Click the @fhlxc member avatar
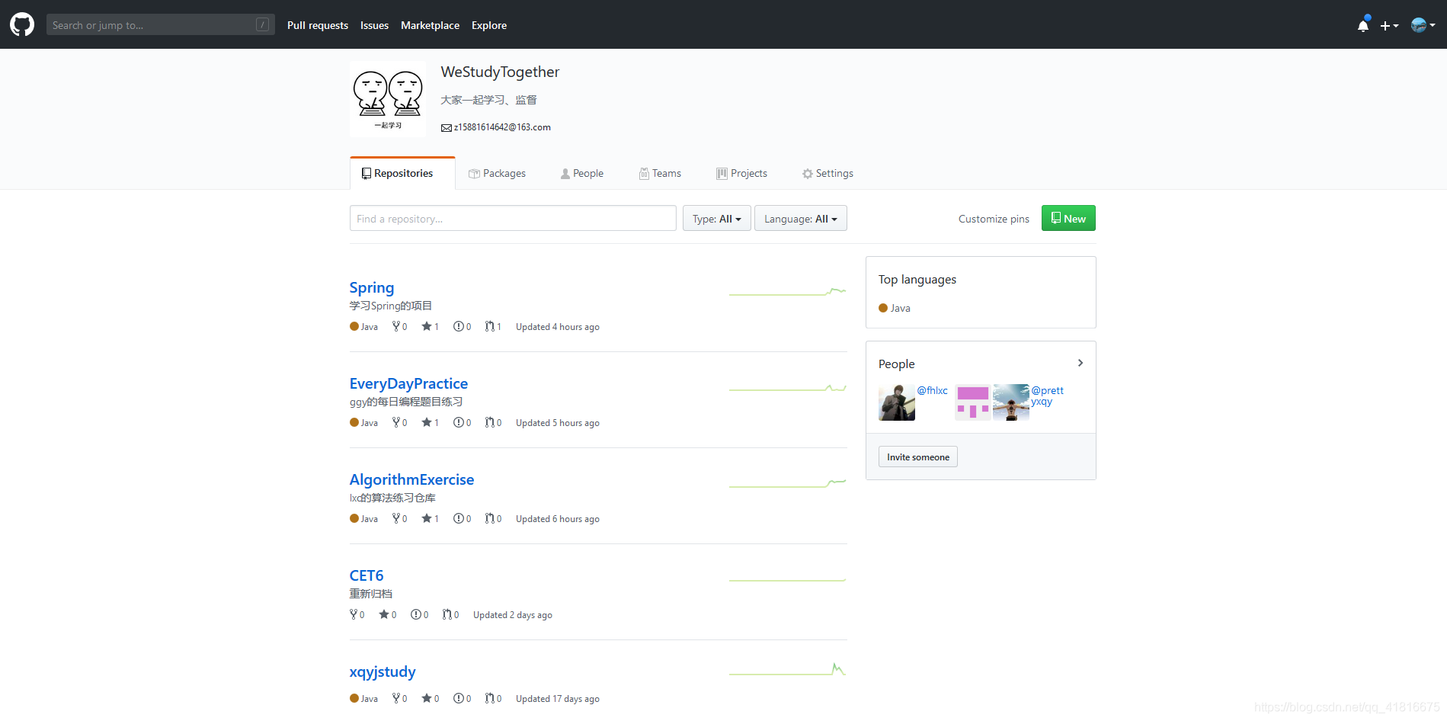This screenshot has height=721, width=1447. click(x=897, y=402)
